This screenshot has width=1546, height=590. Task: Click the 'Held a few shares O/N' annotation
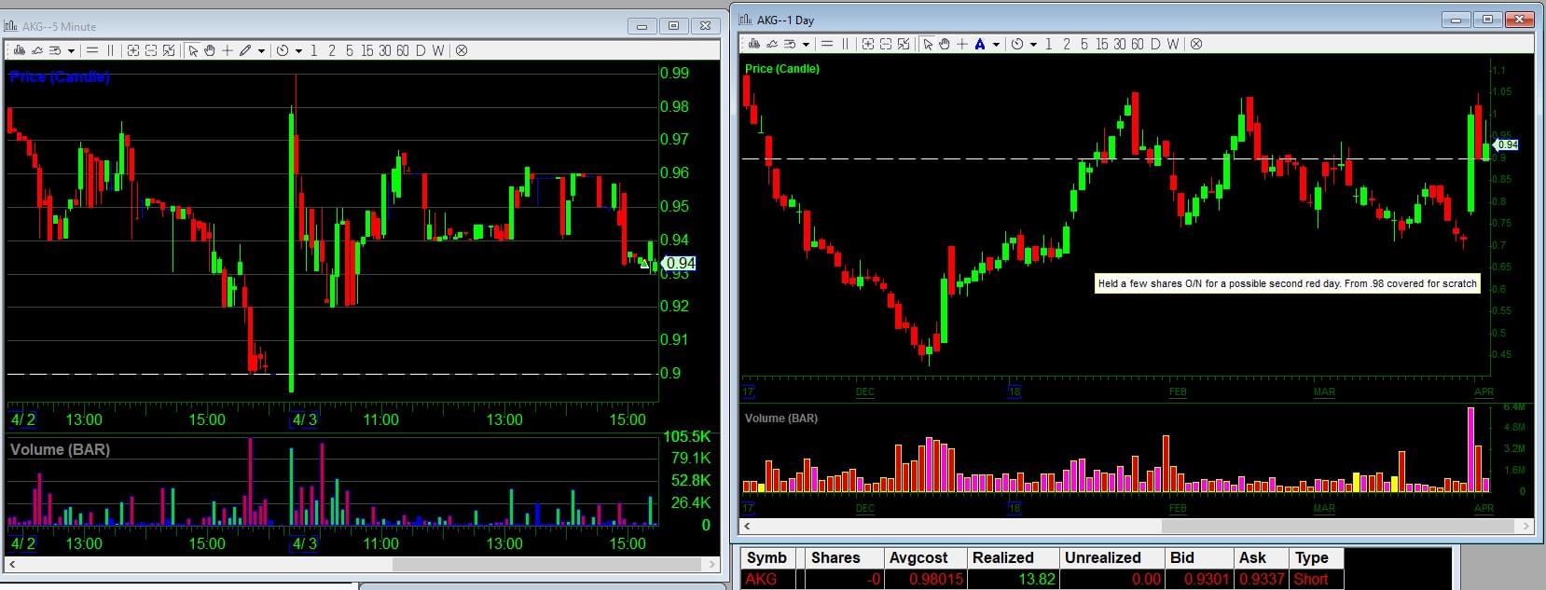coord(1288,283)
